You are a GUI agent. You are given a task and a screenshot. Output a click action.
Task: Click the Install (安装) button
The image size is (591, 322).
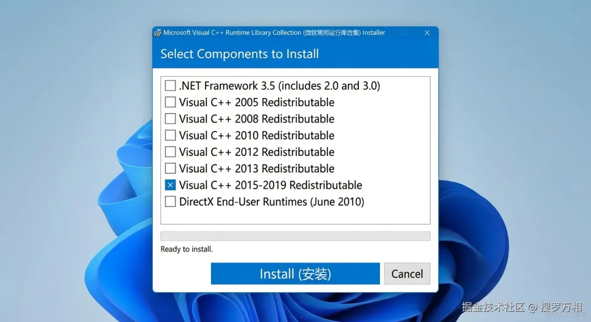(x=295, y=273)
